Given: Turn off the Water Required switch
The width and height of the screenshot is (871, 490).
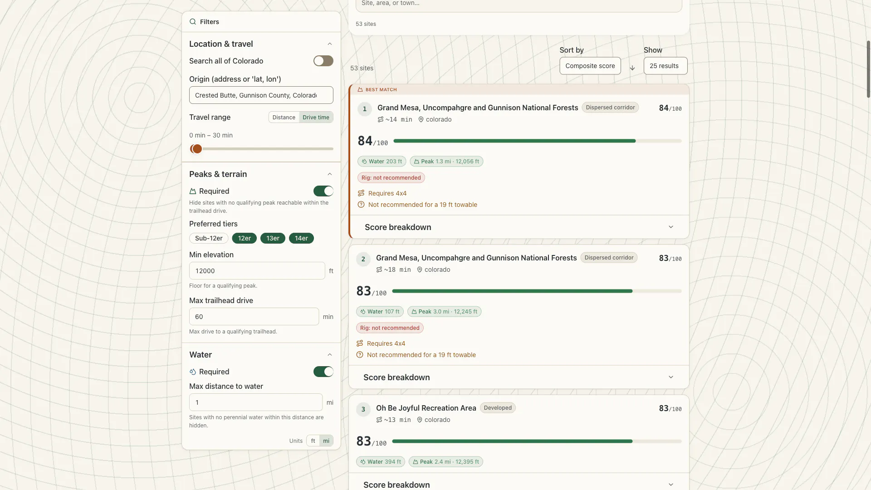Looking at the screenshot, I should [x=323, y=372].
